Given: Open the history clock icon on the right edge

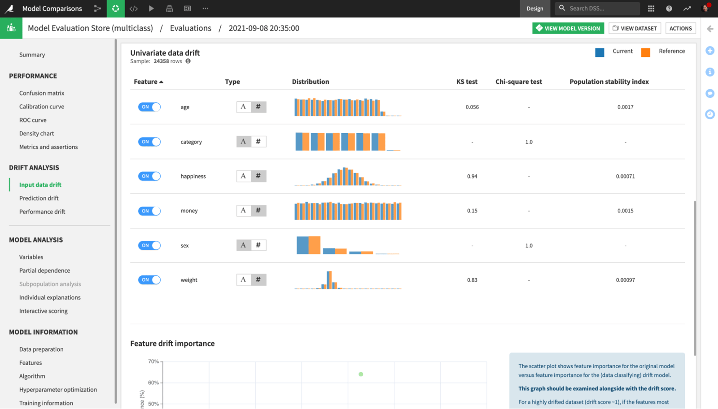Looking at the screenshot, I should [709, 115].
